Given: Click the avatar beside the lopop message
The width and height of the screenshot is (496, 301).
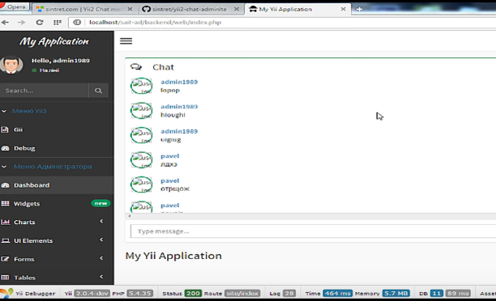Looking at the screenshot, I should (141, 86).
